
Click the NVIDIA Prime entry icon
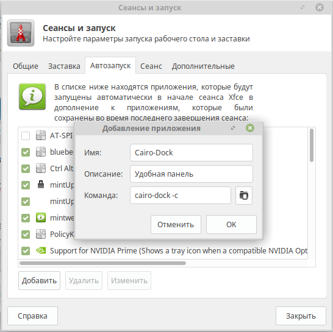[41, 250]
